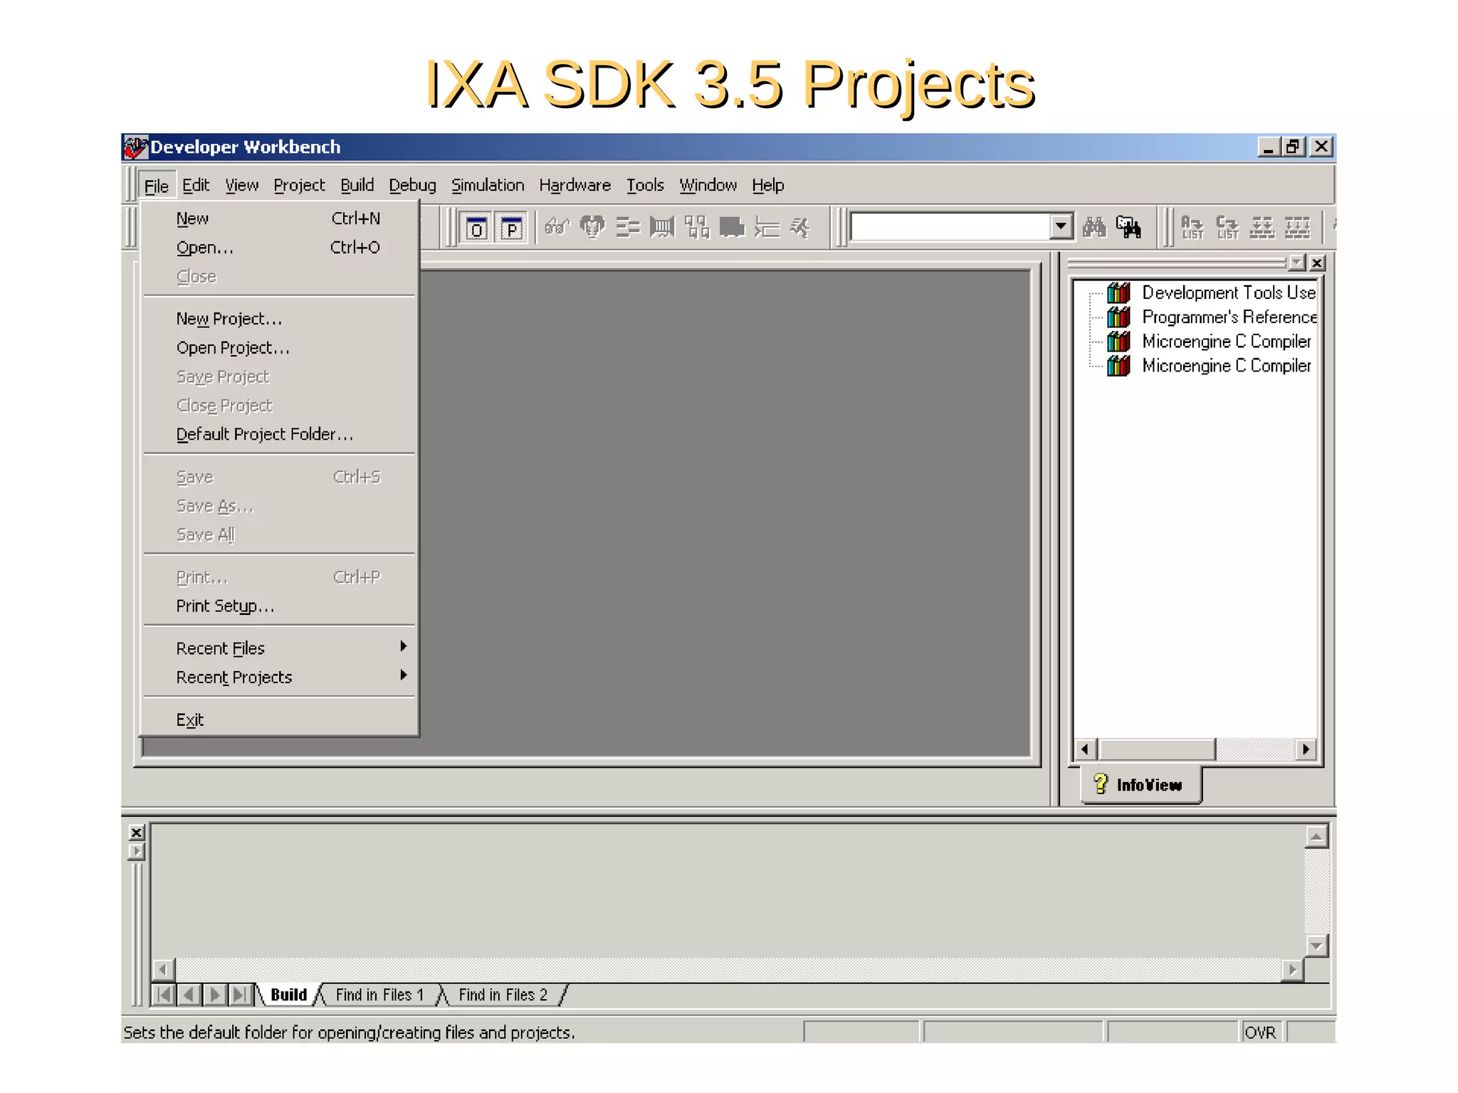
Task: Open the find text combo box dropdown
Action: pyautogui.click(x=1061, y=227)
